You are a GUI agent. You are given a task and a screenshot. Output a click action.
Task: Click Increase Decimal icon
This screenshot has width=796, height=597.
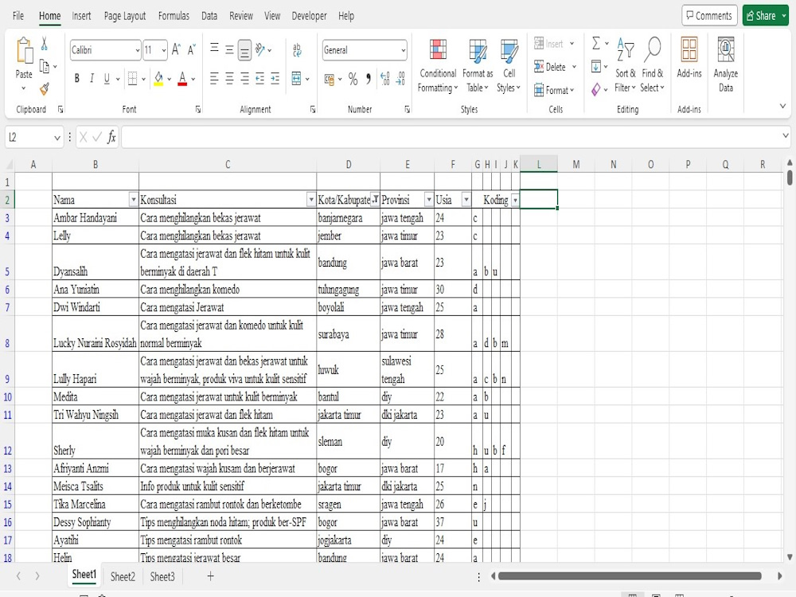tap(384, 79)
